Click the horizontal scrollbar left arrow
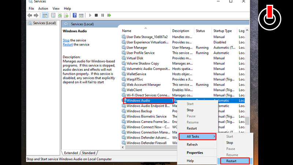The height and width of the screenshot is (165, 293). [x=123, y=147]
